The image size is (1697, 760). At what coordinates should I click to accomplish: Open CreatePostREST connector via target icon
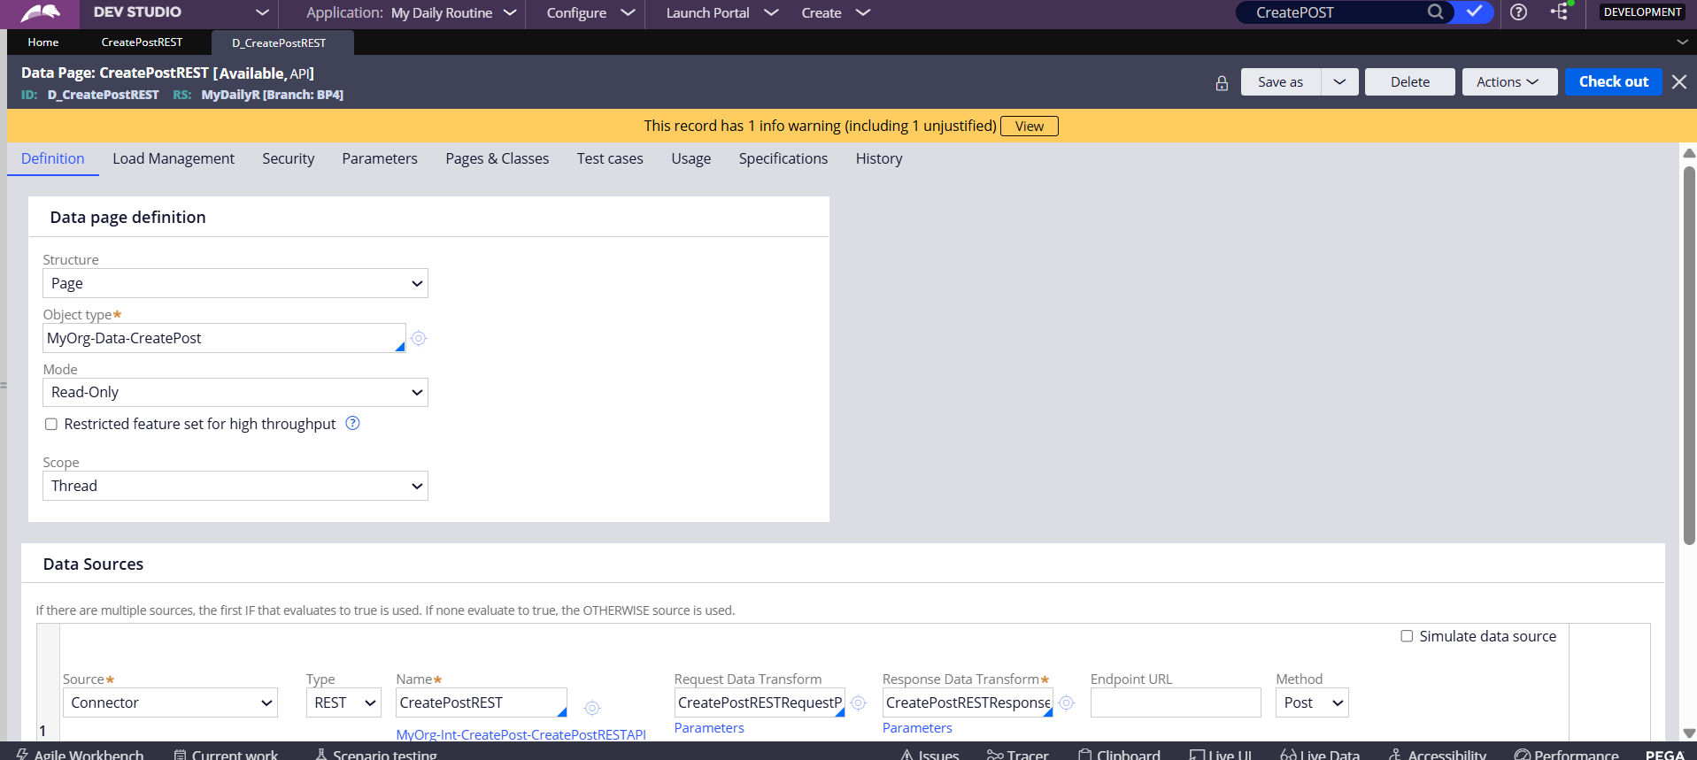pyautogui.click(x=592, y=708)
